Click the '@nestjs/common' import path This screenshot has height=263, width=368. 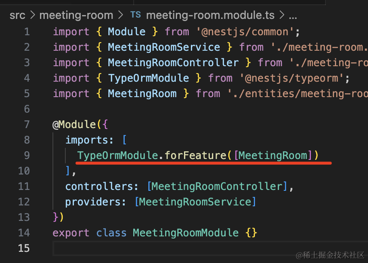tap(247, 32)
